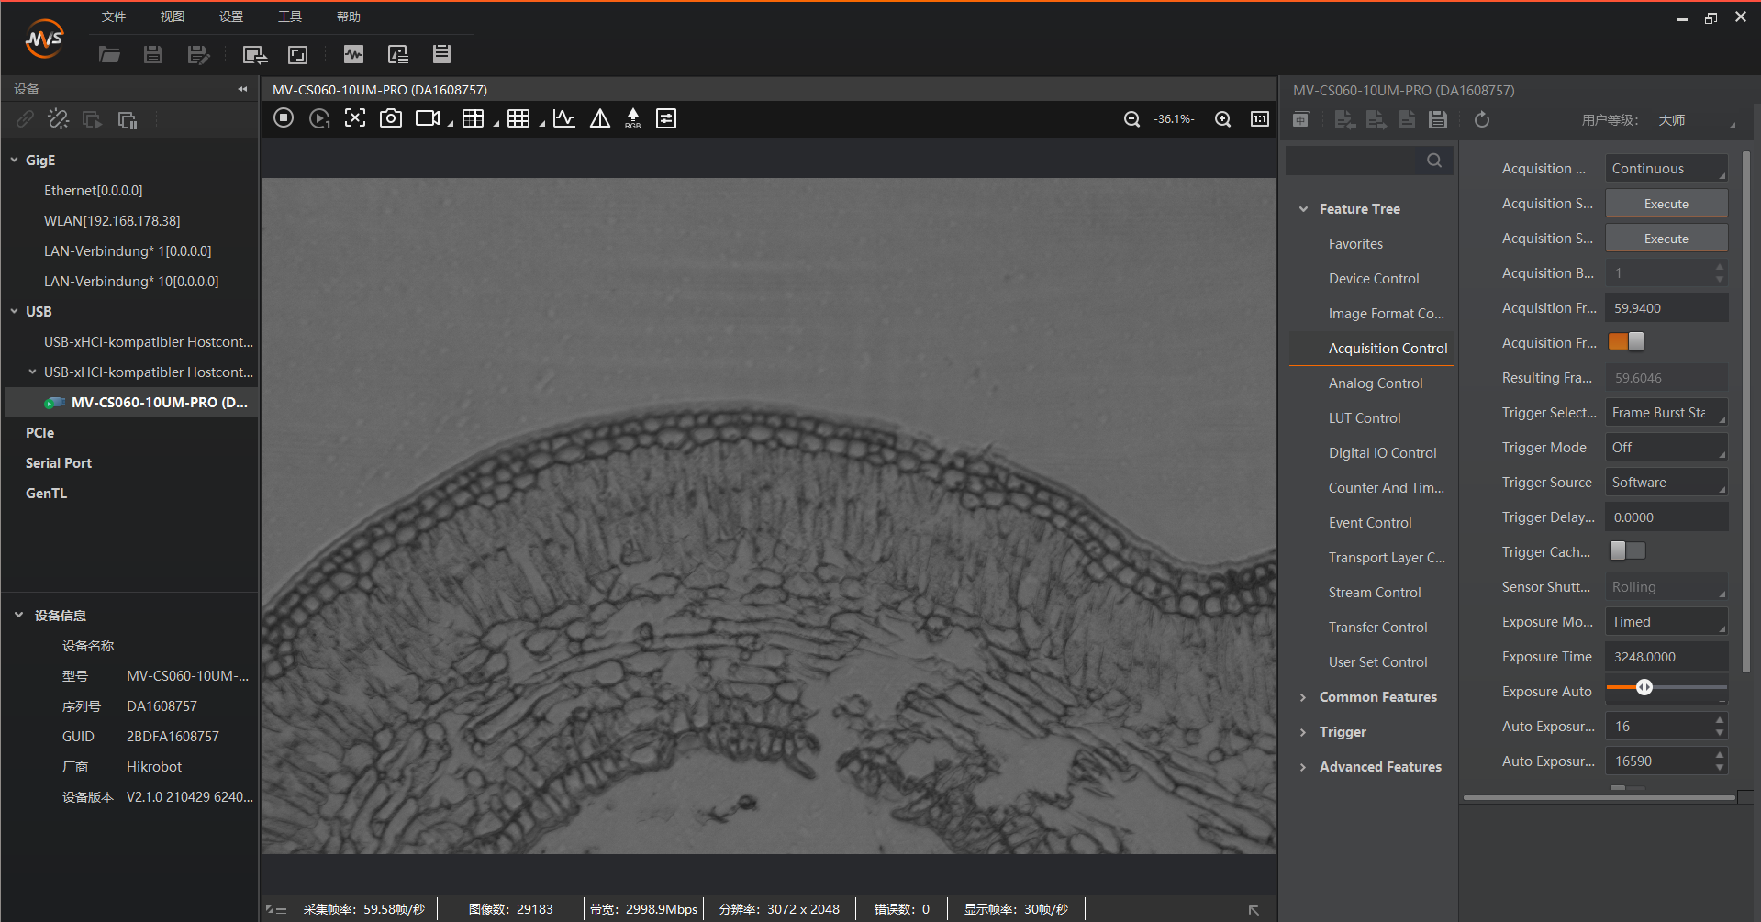Click the zoom in magnifier icon
Viewport: 1761px width, 922px height.
[x=1222, y=119]
